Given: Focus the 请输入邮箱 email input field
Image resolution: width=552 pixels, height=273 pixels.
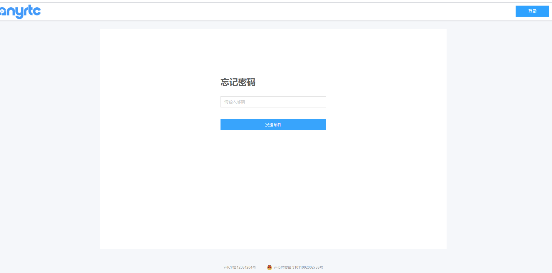Looking at the screenshot, I should pos(273,102).
